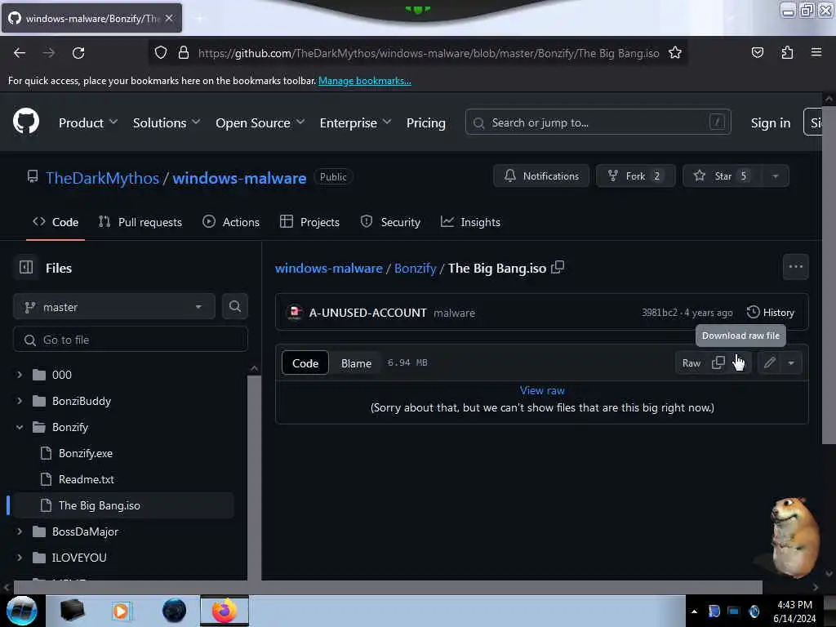Click the Notifications button
The width and height of the screenshot is (836, 627).
[541, 176]
